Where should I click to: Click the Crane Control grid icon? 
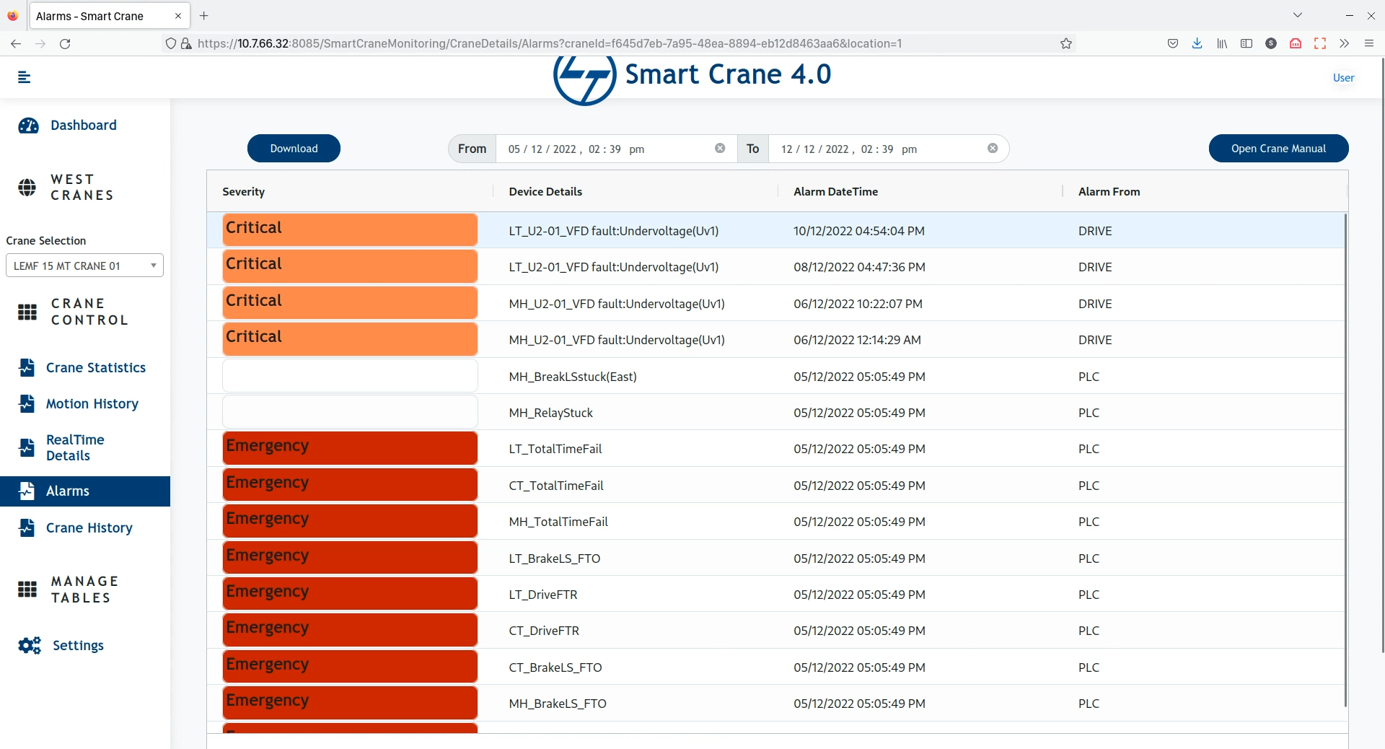27,312
